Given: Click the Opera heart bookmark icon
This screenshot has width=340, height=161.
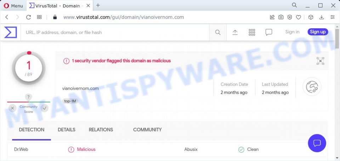Looking at the screenshot, I should pyautogui.click(x=299, y=17).
